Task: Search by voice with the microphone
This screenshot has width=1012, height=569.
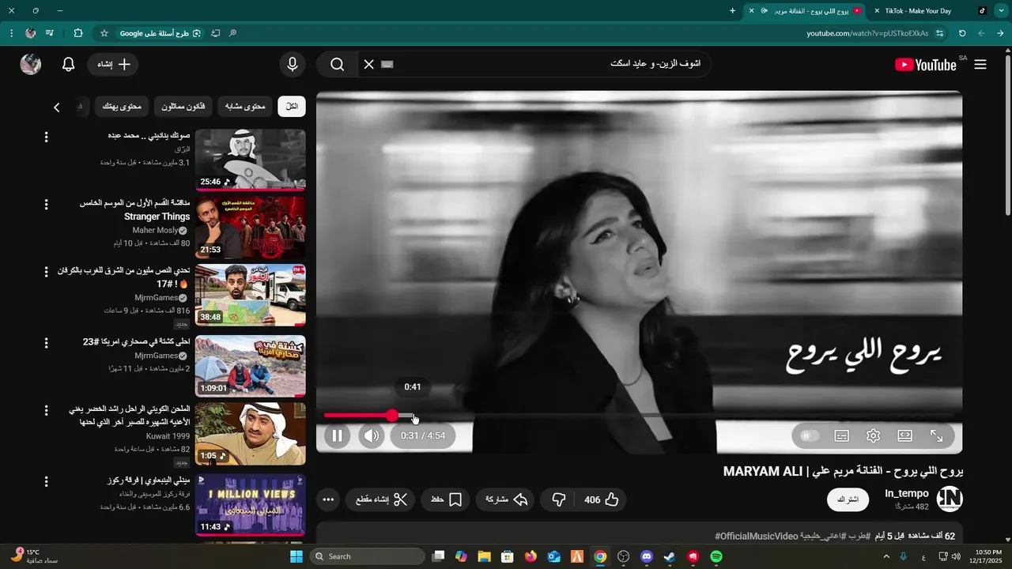Action: point(293,65)
